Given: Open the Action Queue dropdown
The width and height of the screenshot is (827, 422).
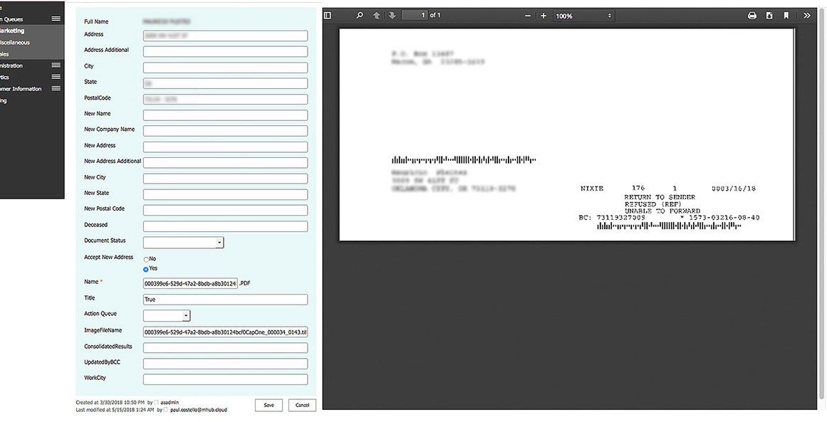Looking at the screenshot, I should coord(186,315).
